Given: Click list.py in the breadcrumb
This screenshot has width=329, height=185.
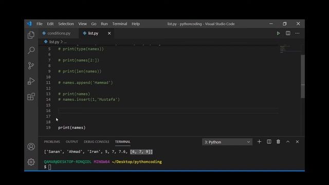Looking at the screenshot, I should (x=54, y=42).
